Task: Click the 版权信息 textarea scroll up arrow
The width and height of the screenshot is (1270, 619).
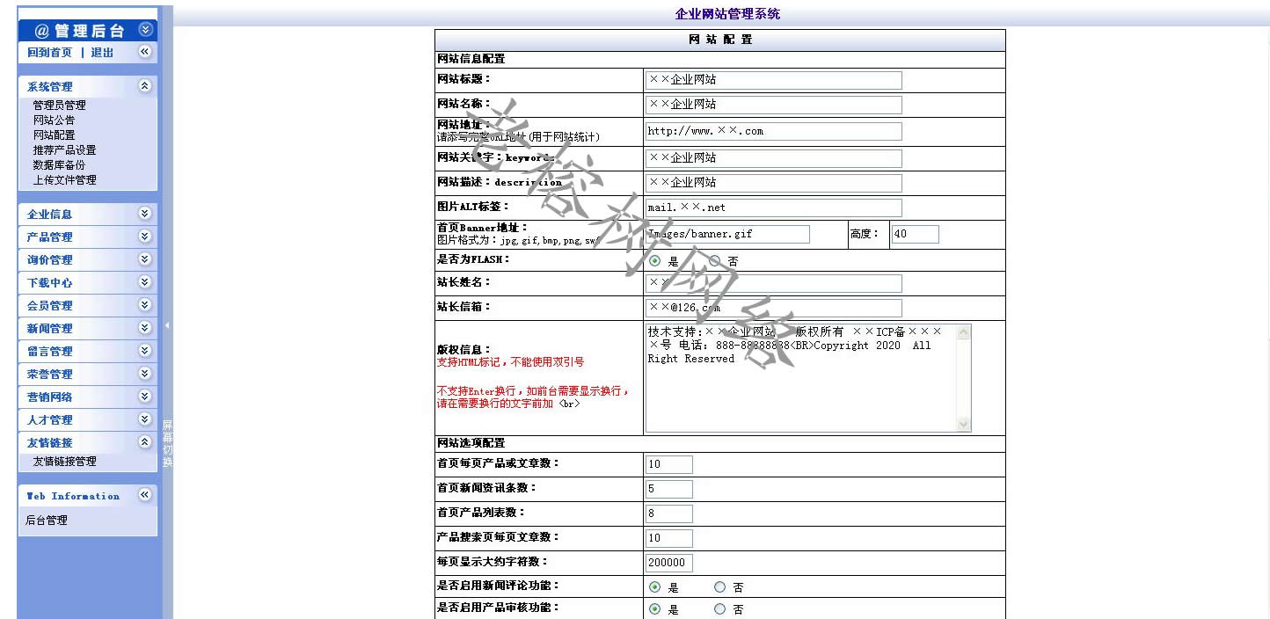Action: (964, 331)
